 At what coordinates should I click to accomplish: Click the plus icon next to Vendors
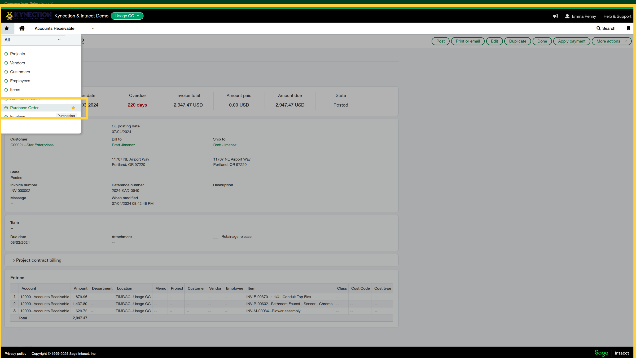(6, 63)
